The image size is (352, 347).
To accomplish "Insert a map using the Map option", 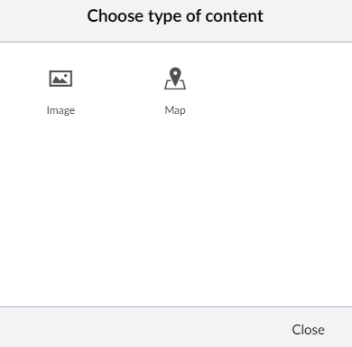I will [175, 92].
